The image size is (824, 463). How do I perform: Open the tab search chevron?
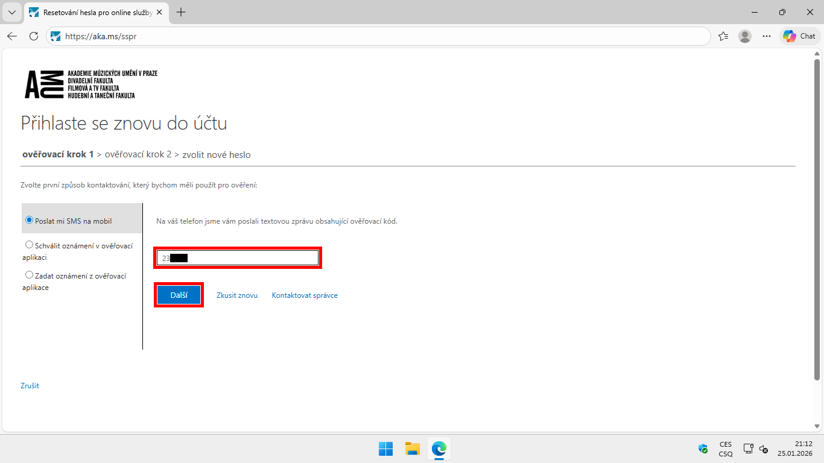[x=12, y=12]
